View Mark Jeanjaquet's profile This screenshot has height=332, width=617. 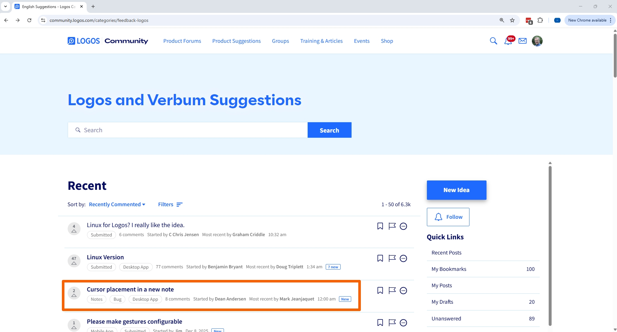tap(297, 299)
